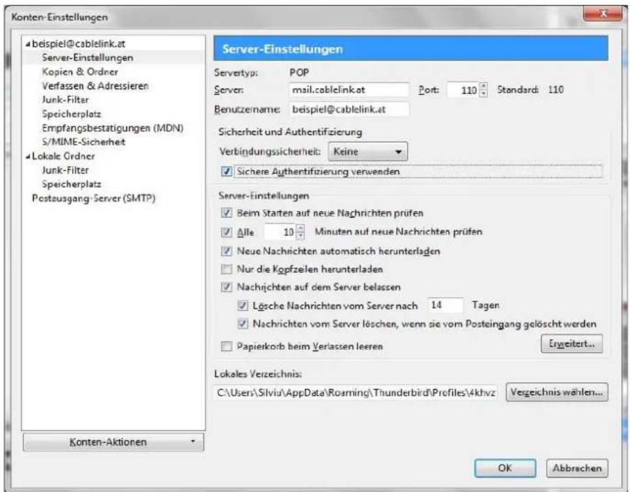Toggle Beim Starten auf neue Nachrichten prüfen
Viewport: 630px width, 492px height.
pyautogui.click(x=226, y=213)
